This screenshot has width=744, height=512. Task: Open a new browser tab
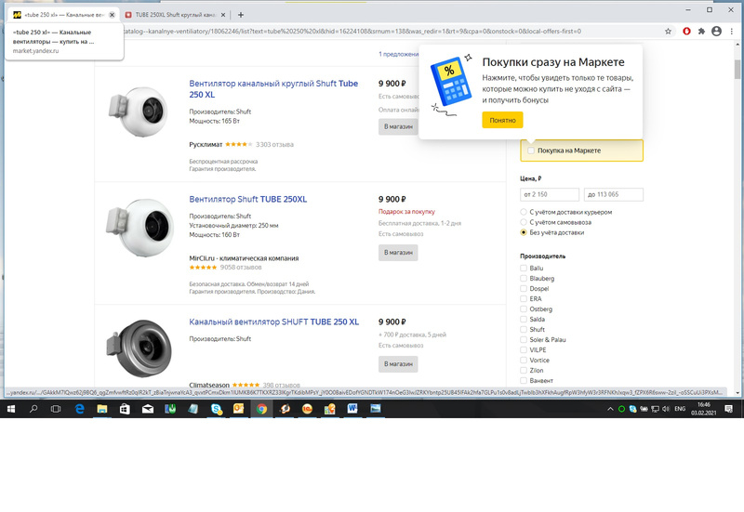pos(241,15)
